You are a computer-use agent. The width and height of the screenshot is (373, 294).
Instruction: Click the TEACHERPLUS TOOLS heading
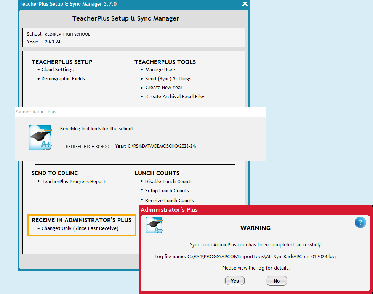tap(165, 62)
